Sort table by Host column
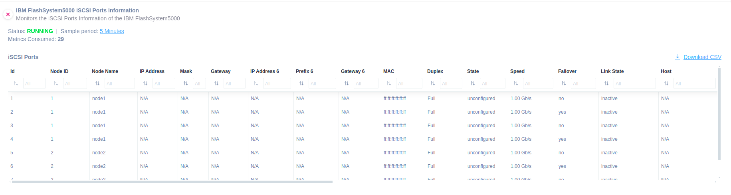 666,83
